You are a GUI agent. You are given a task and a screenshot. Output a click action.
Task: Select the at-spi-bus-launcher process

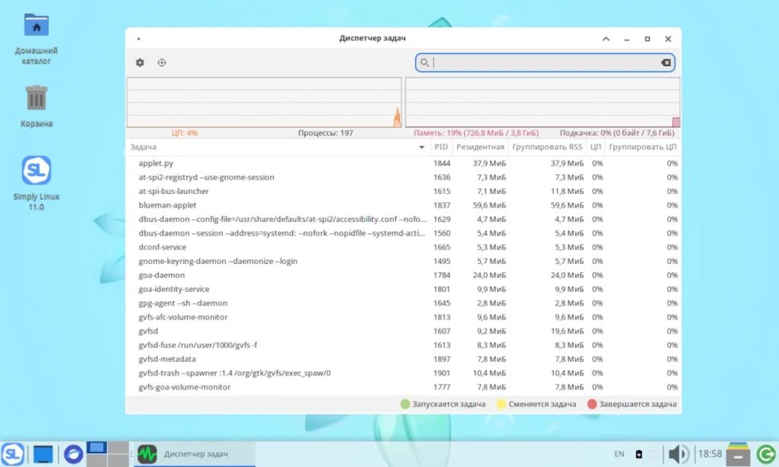coord(403,191)
